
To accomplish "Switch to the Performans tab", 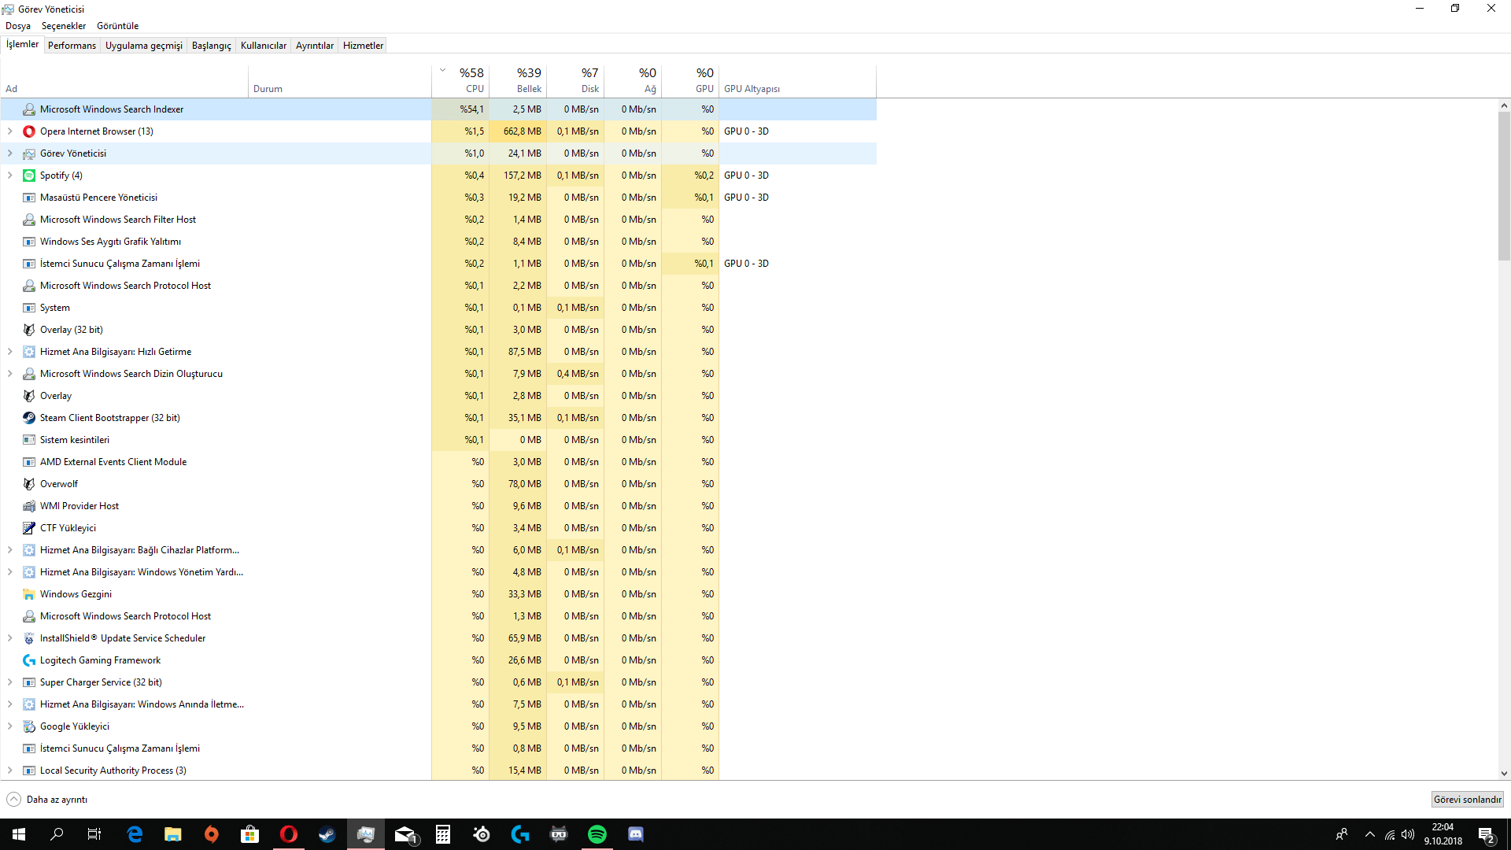I will (72, 46).
